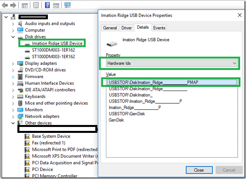The height and width of the screenshot is (179, 246).
Task: Select PCI Memory Controller entry
Action: (55, 176)
